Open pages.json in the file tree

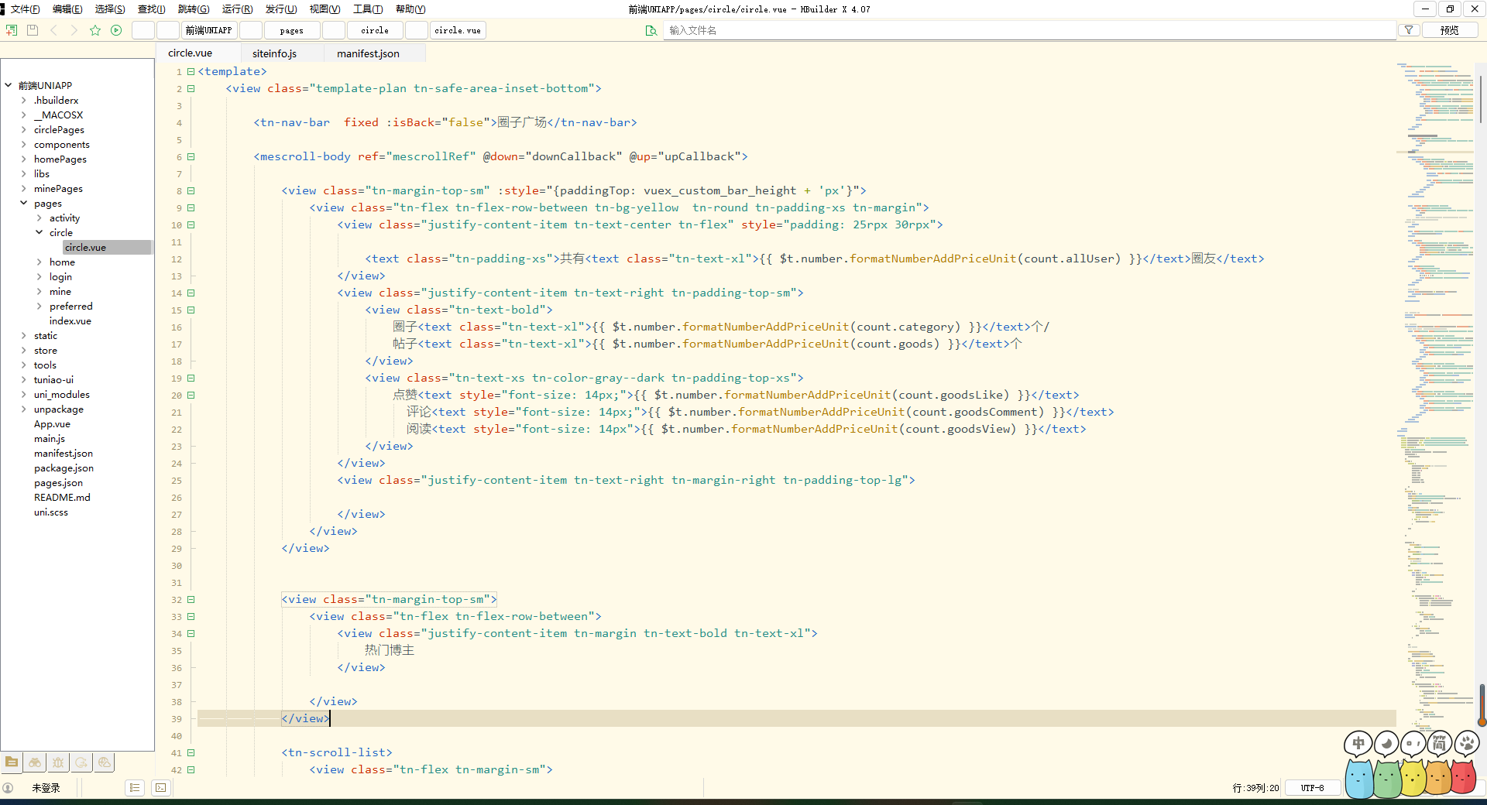(x=58, y=482)
